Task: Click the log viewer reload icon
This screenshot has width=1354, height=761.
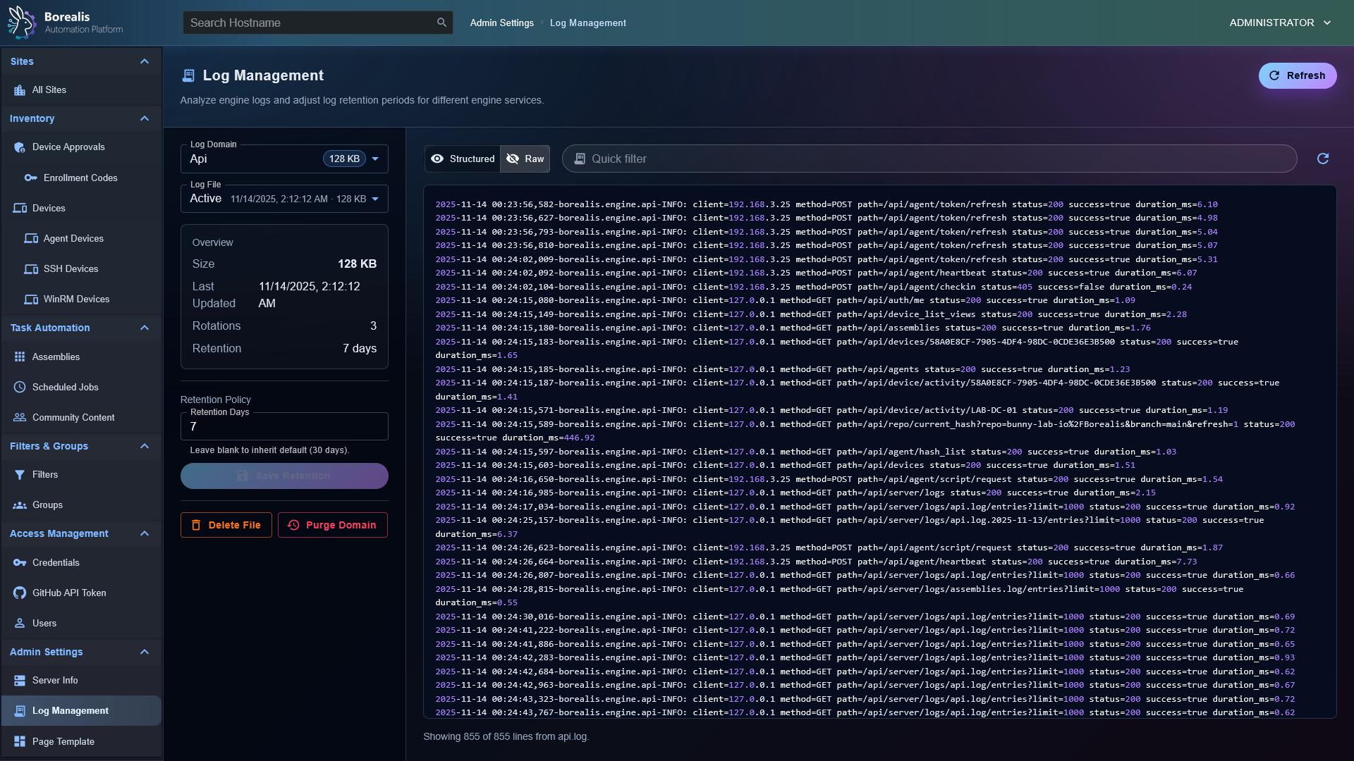Action: [x=1322, y=159]
